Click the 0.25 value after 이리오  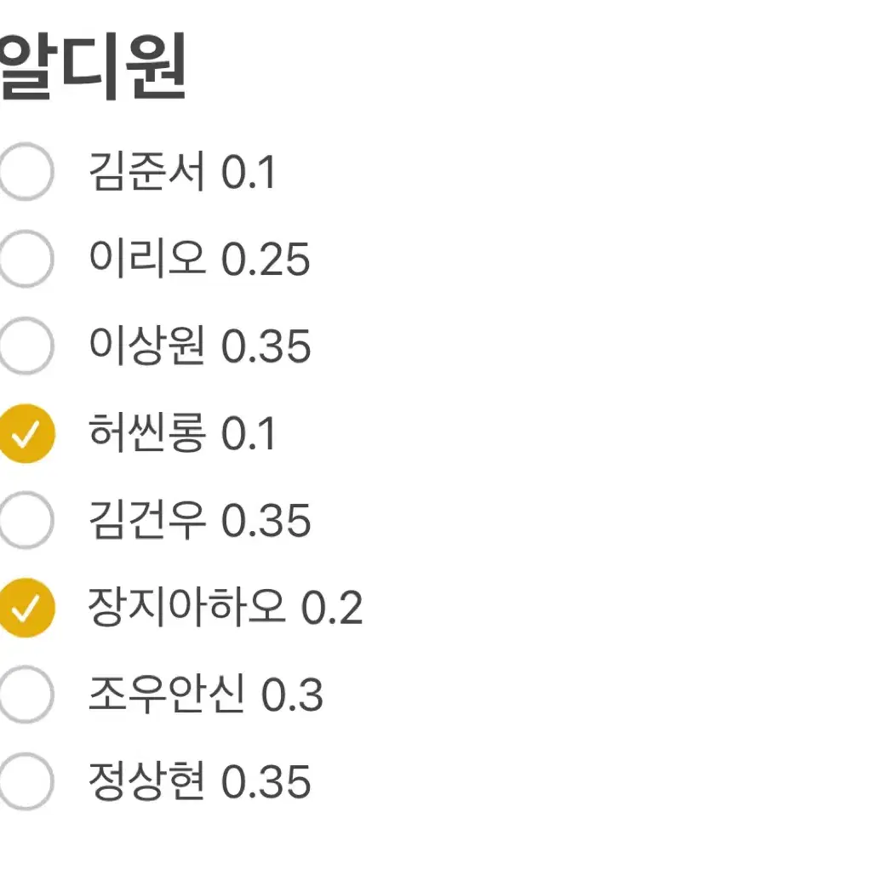(266, 260)
